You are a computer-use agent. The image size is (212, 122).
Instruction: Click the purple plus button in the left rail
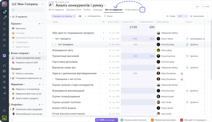4,55
